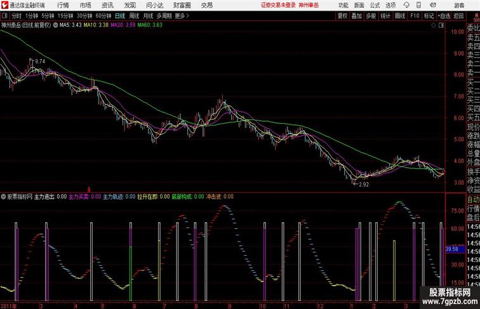The width and height of the screenshot is (480, 309).
Task: Select the 月线 monthly chart tab
Action: pyautogui.click(x=148, y=16)
